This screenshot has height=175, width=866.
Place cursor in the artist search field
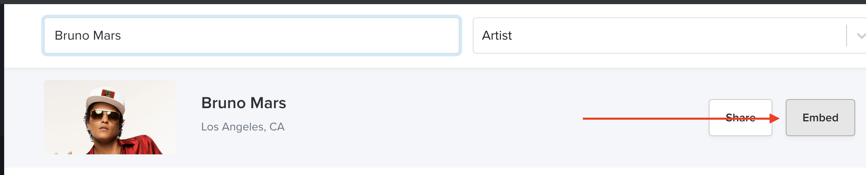[x=251, y=35]
